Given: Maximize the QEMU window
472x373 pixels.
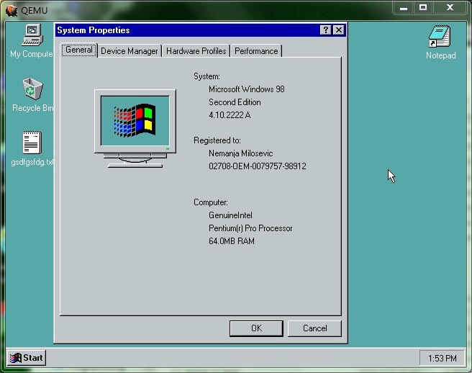Looking at the screenshot, I should tap(423, 8).
